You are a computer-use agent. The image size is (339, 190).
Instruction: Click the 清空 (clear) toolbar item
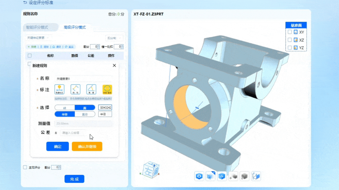coord(56,47)
